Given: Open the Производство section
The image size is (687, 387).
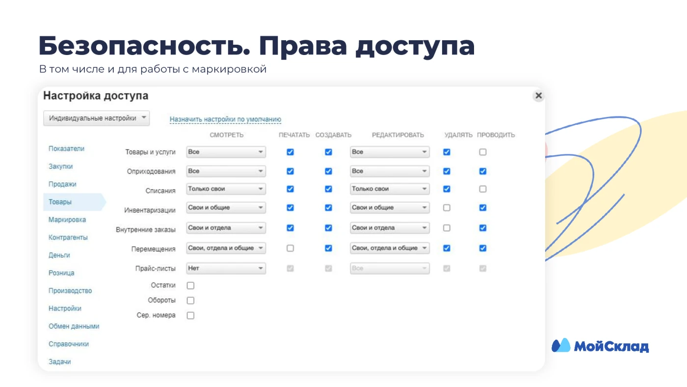Looking at the screenshot, I should tap(70, 291).
